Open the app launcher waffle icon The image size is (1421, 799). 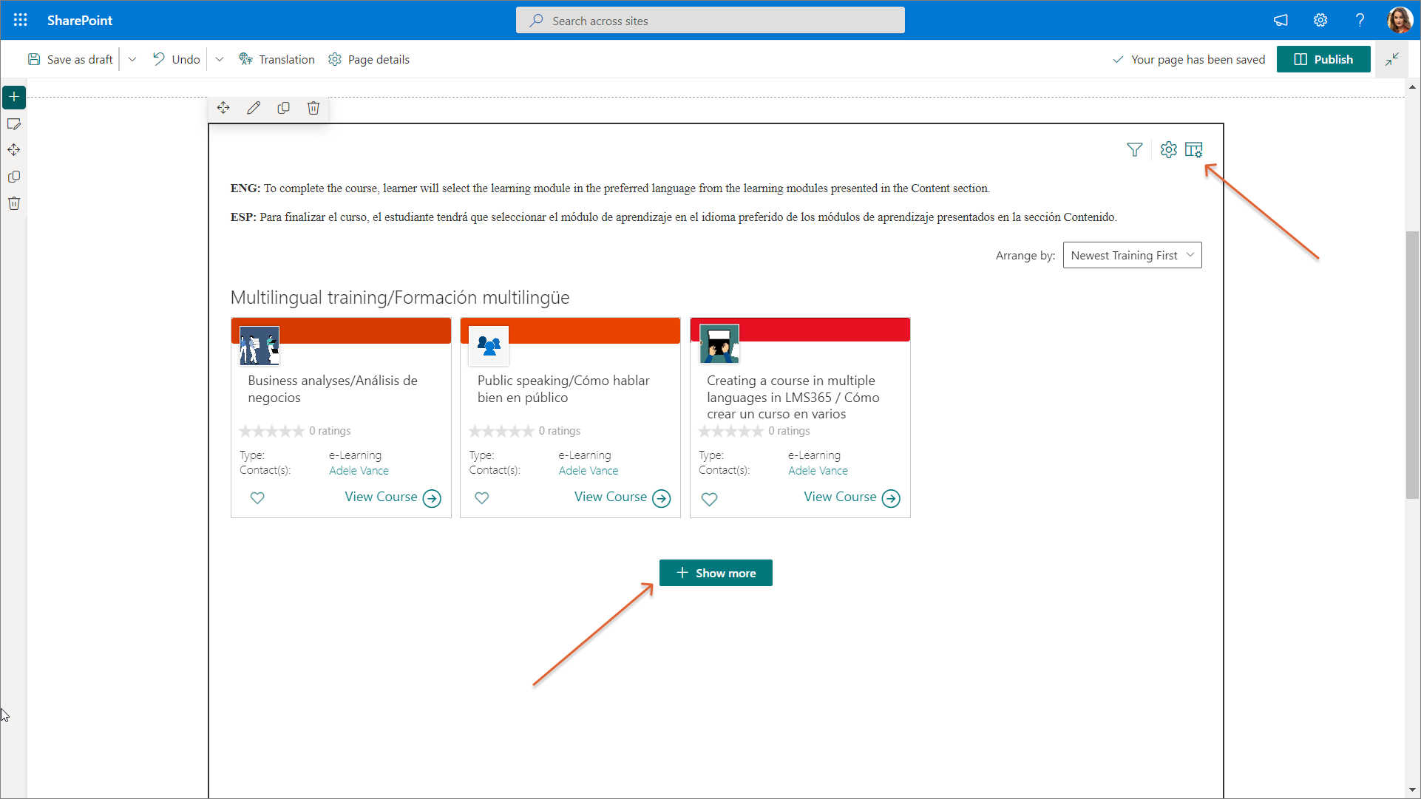coord(21,20)
